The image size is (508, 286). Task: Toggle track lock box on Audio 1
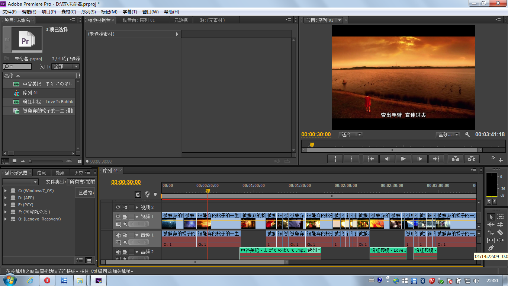tap(132, 235)
